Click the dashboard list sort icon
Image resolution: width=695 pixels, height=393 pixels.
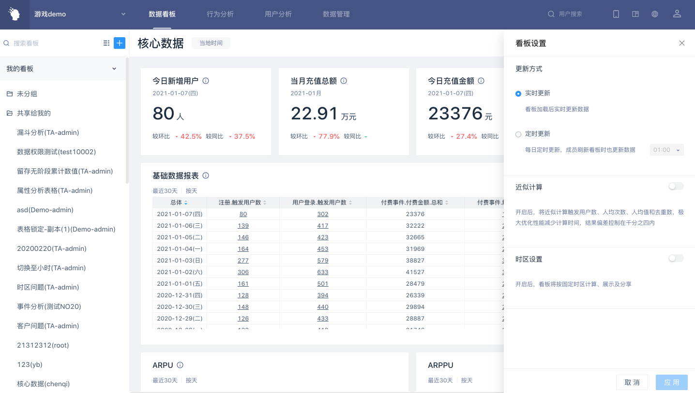(x=106, y=43)
